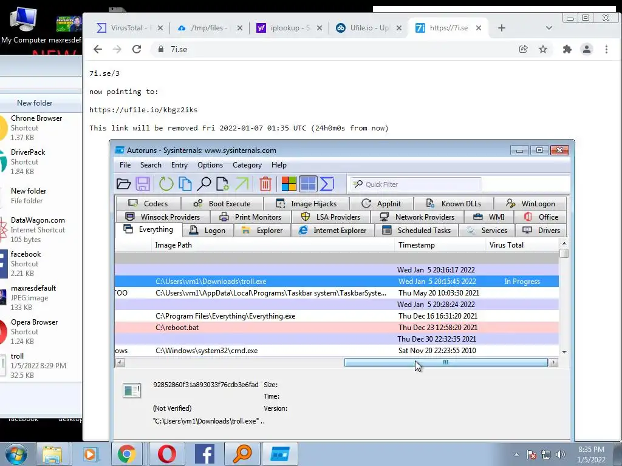Switch to the Internet Explorer tab
Image resolution: width=622 pixels, height=466 pixels.
tap(333, 231)
